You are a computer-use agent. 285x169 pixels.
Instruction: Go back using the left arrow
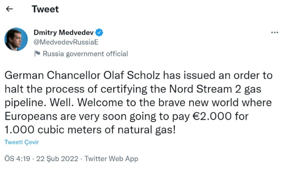[9, 9]
